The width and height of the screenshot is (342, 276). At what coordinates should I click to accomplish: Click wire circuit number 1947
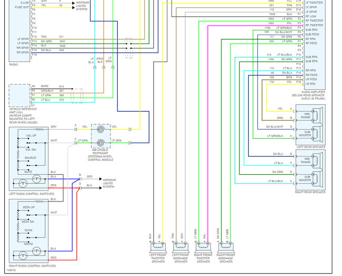[62, 41]
